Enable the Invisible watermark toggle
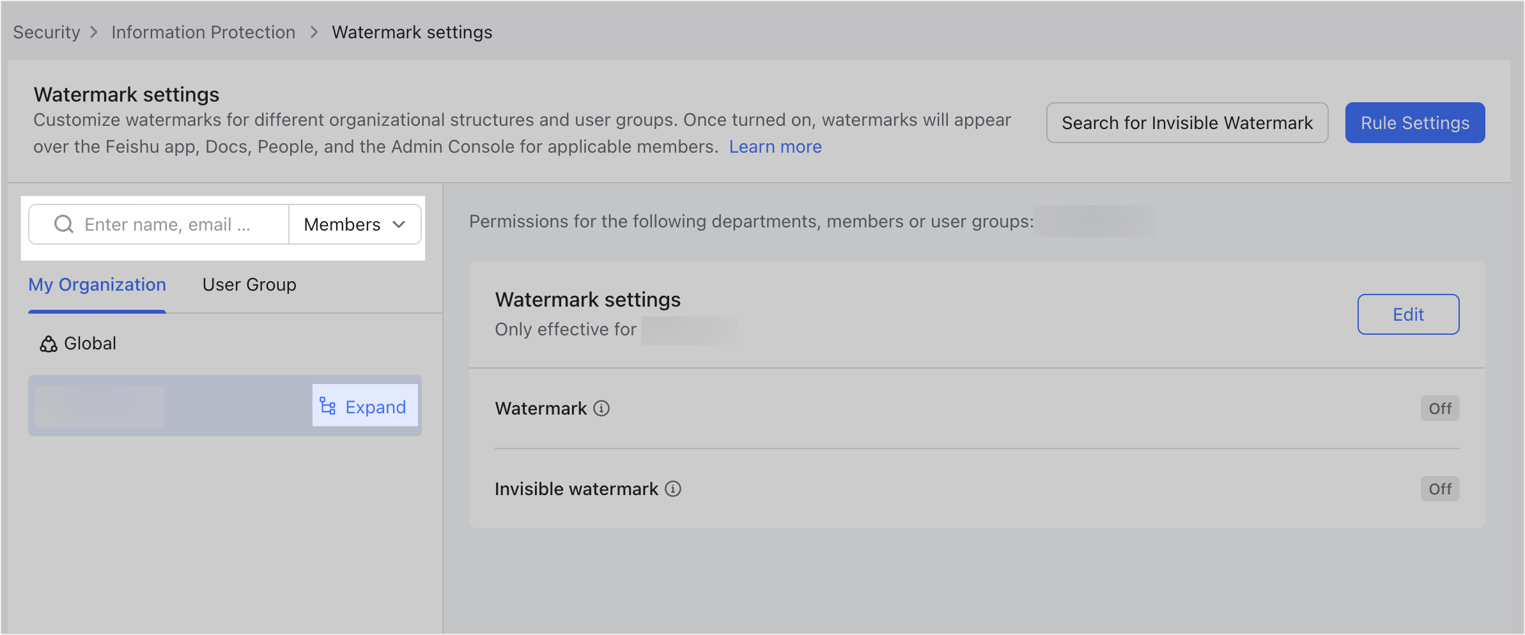 pyautogui.click(x=1439, y=489)
